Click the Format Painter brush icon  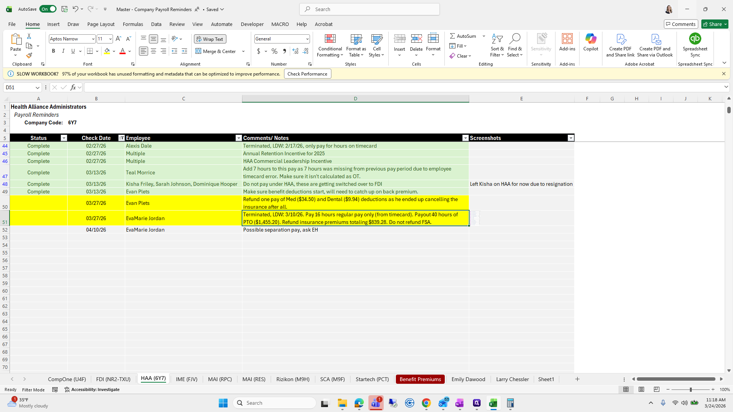pos(29,56)
